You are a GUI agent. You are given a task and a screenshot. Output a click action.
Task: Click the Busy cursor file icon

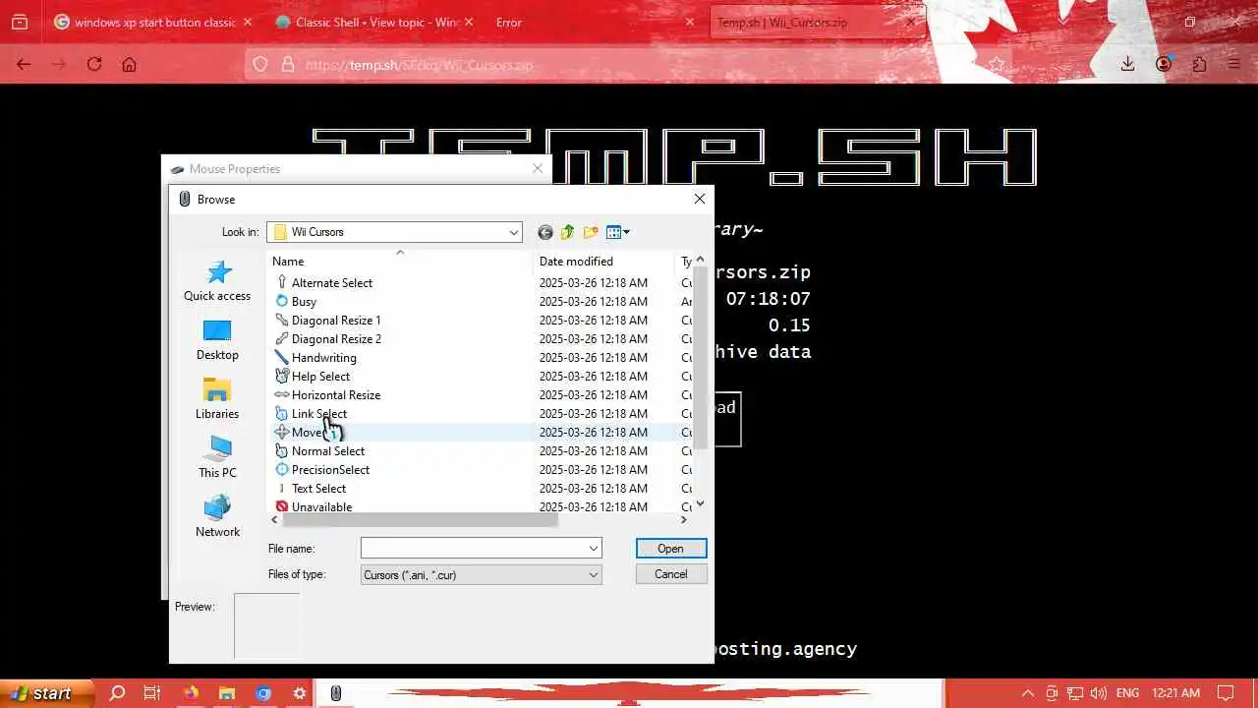(282, 302)
